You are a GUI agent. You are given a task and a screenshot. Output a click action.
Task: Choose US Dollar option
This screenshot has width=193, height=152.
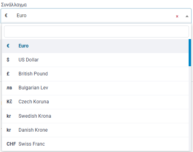[x=95, y=60]
